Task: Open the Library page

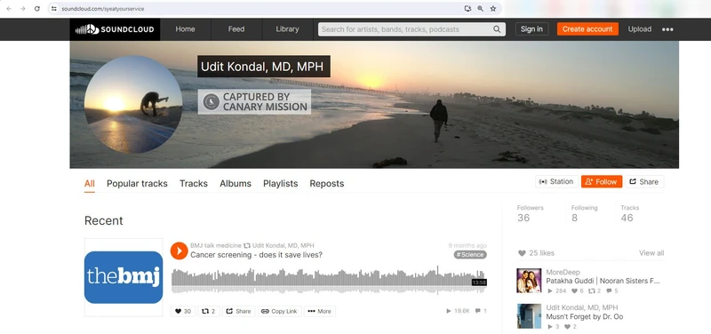Action: point(287,29)
